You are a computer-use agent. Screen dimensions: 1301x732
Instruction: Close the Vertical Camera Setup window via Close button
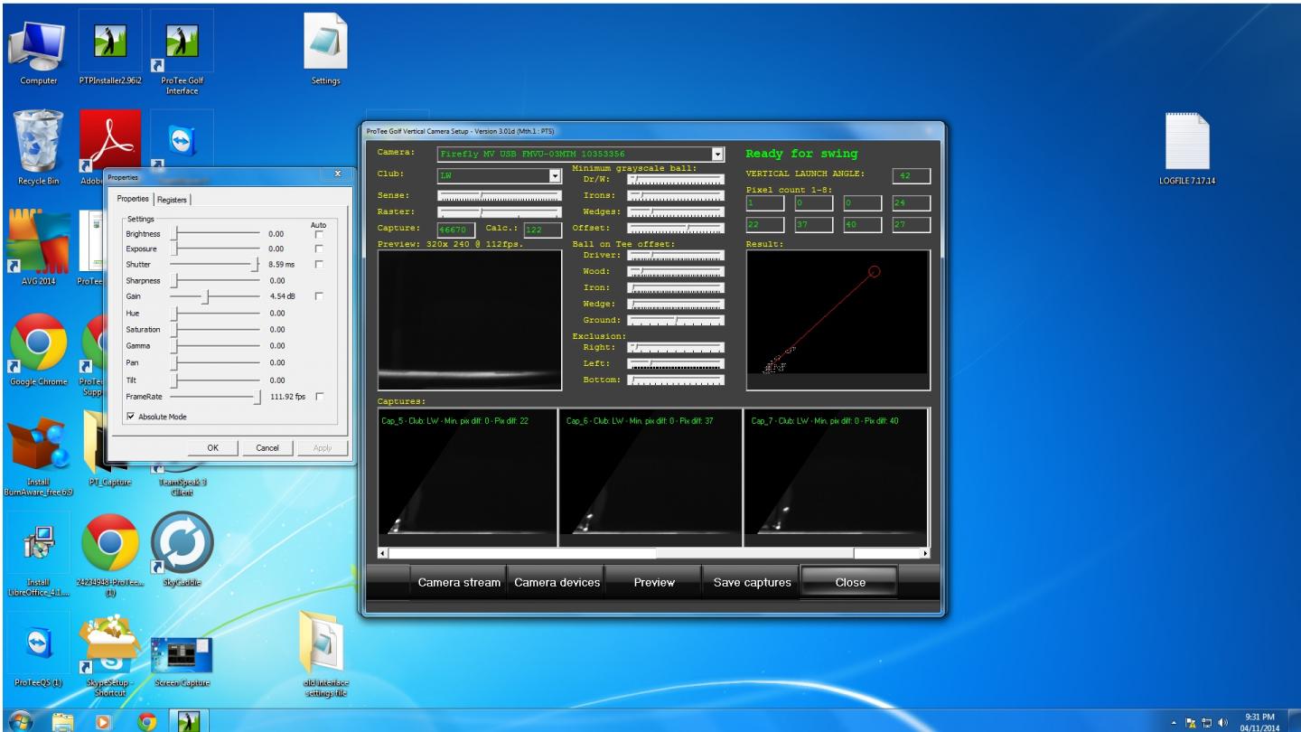(x=850, y=583)
